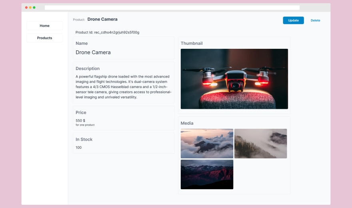Viewport: 352px width, 208px height.
Task: Click the 'Product:' breadcrumb label
Action: (x=79, y=20)
